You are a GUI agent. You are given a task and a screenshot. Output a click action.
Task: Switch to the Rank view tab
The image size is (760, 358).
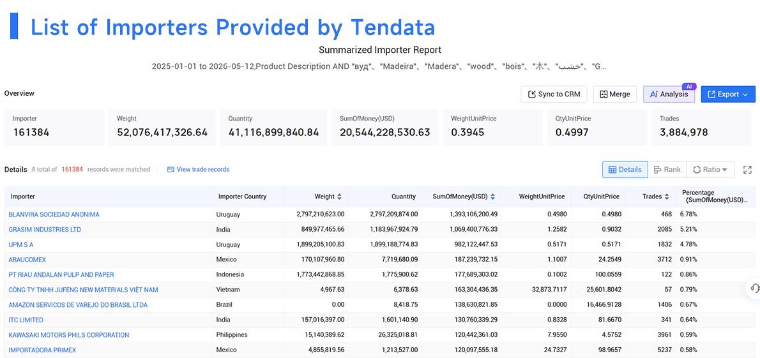click(667, 170)
